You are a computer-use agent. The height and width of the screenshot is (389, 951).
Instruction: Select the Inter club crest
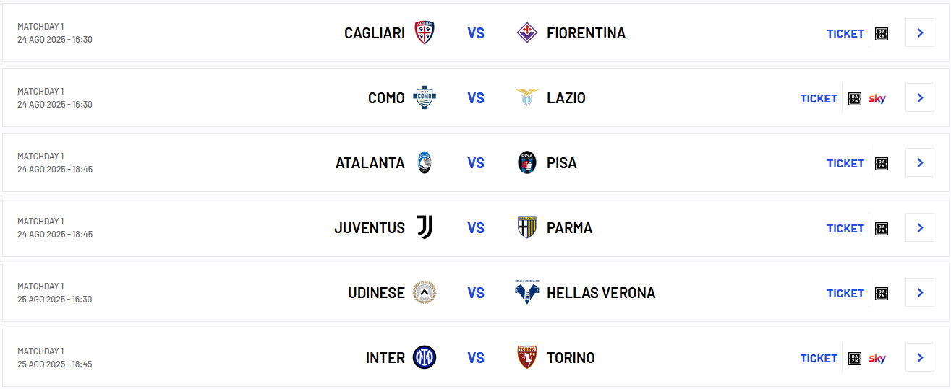425,357
